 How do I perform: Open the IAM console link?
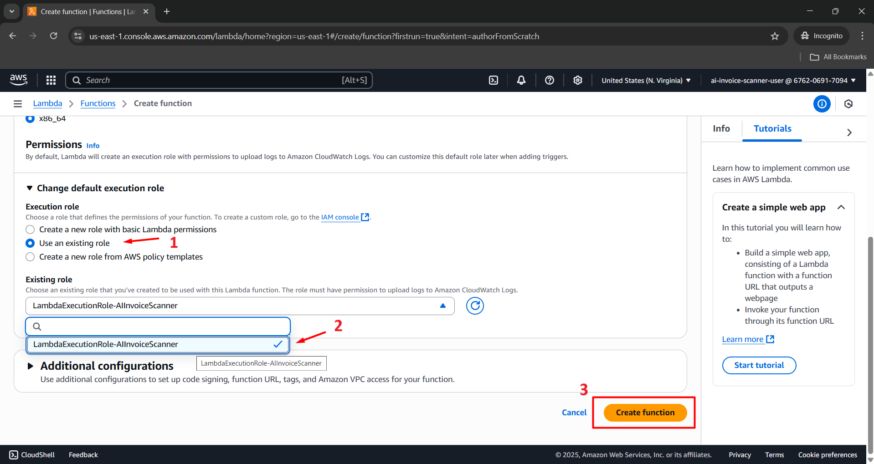[x=339, y=217]
